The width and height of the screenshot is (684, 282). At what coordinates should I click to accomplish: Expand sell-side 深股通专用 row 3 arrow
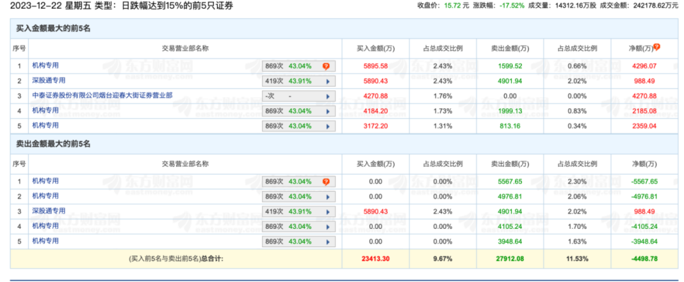tap(327, 212)
